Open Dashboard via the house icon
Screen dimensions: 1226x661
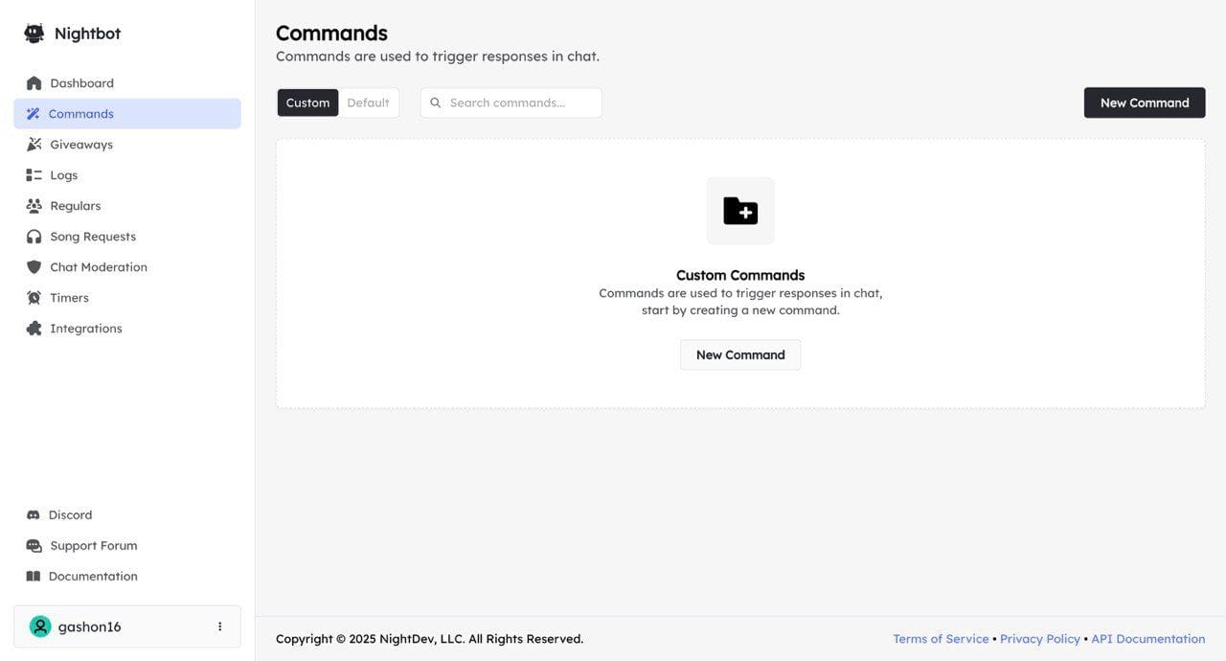[34, 83]
